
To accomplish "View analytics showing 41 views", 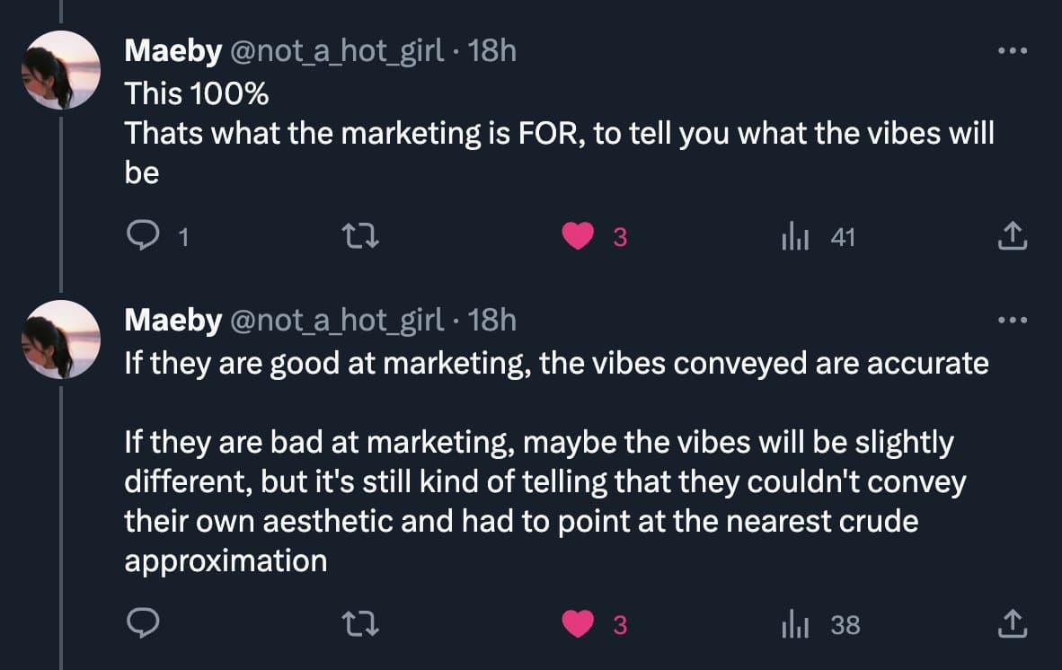I will click(x=795, y=237).
